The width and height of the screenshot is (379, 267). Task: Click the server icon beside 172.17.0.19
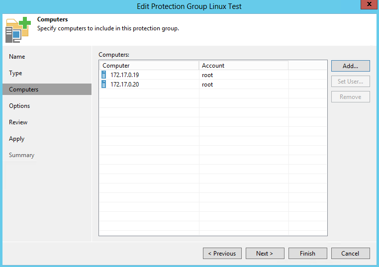point(104,75)
